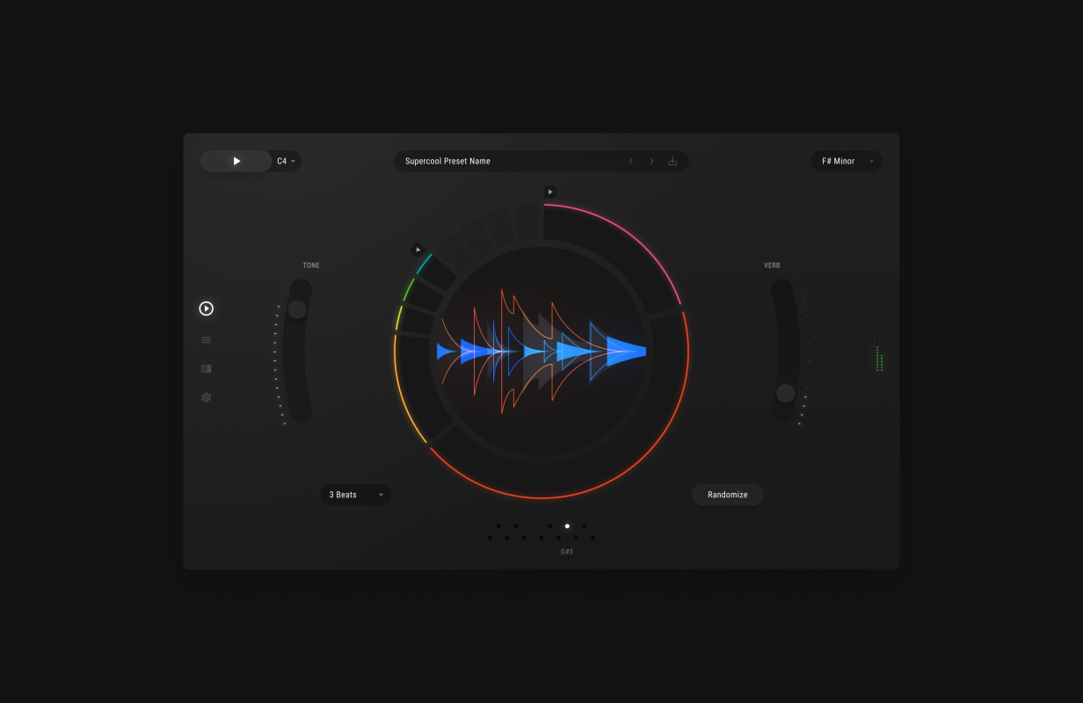
Task: Click the Supercool Preset Name field
Action: (510, 162)
